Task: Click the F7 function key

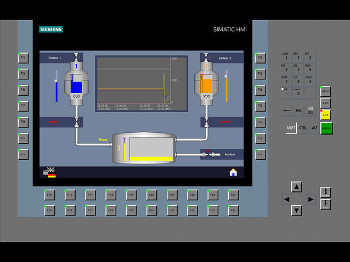Action: tap(23, 106)
